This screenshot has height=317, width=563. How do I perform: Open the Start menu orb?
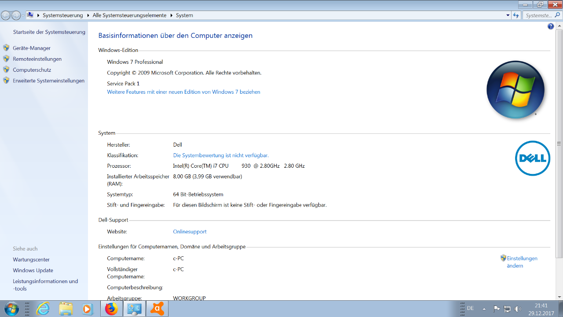12,309
